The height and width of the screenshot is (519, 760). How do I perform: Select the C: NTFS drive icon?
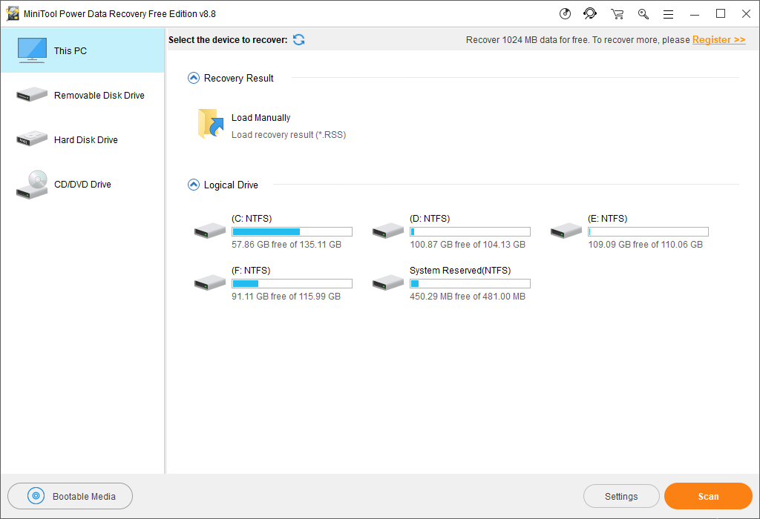pos(210,231)
